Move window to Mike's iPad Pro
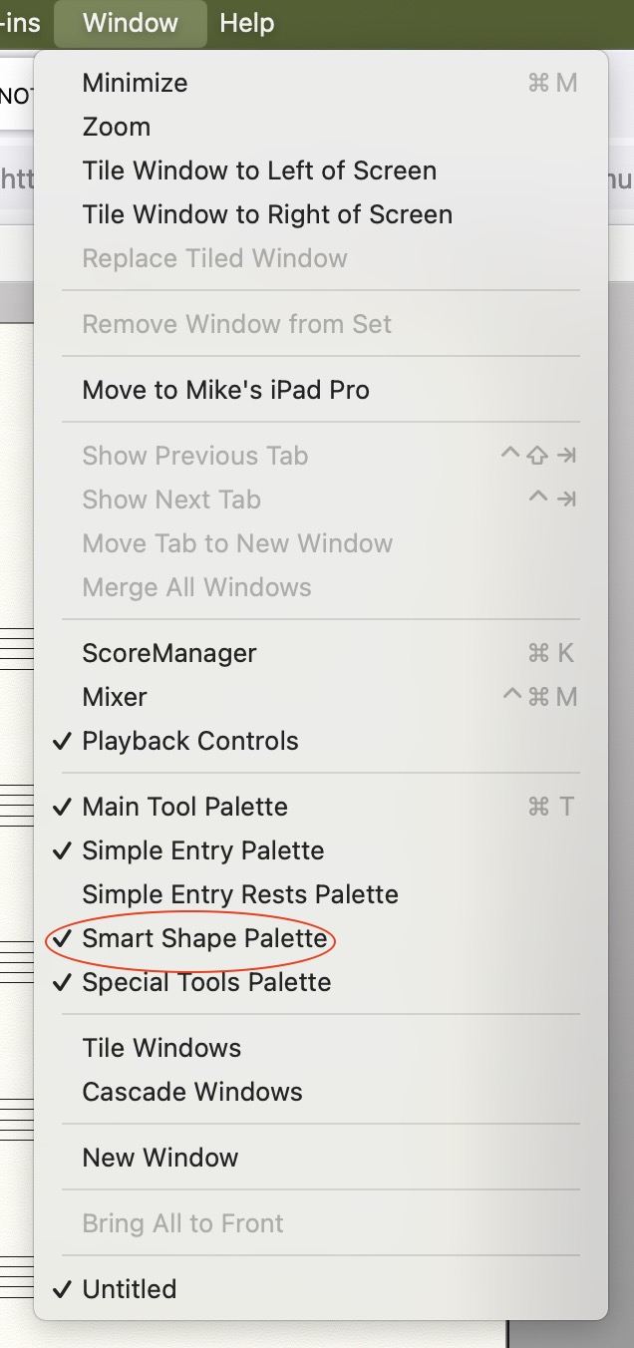 click(x=225, y=390)
